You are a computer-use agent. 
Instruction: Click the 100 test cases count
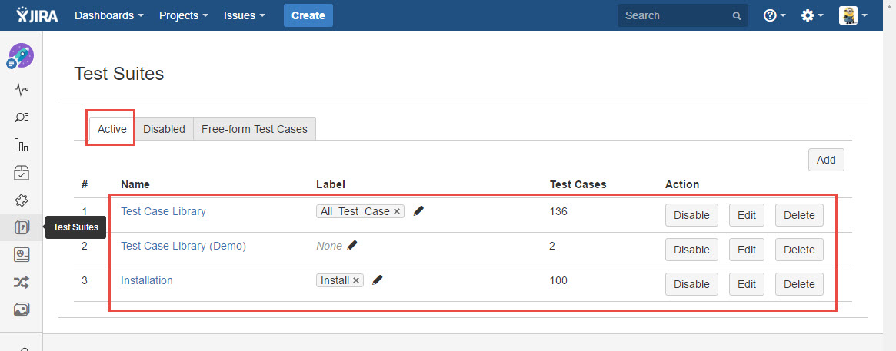558,280
